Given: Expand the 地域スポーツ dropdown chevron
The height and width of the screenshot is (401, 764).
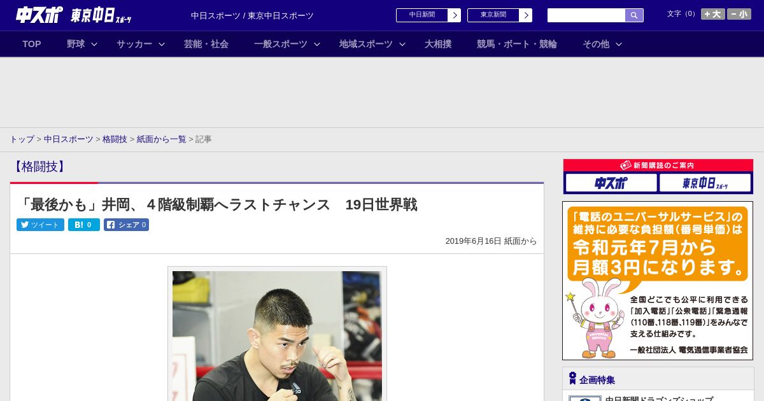Looking at the screenshot, I should coord(402,44).
